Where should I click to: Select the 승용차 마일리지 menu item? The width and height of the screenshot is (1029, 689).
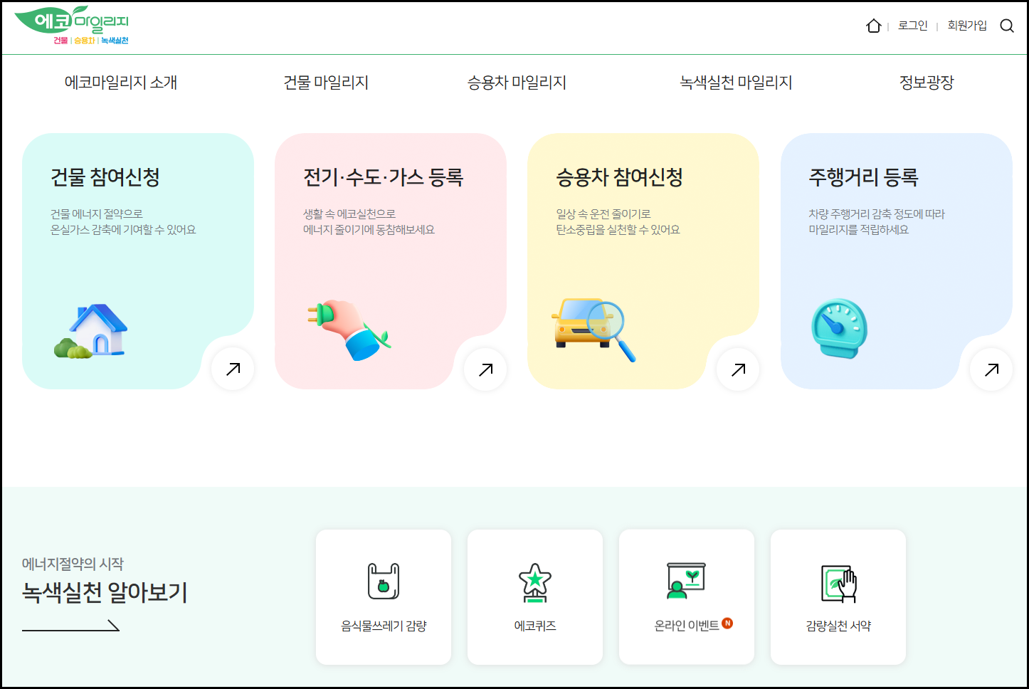click(x=517, y=82)
